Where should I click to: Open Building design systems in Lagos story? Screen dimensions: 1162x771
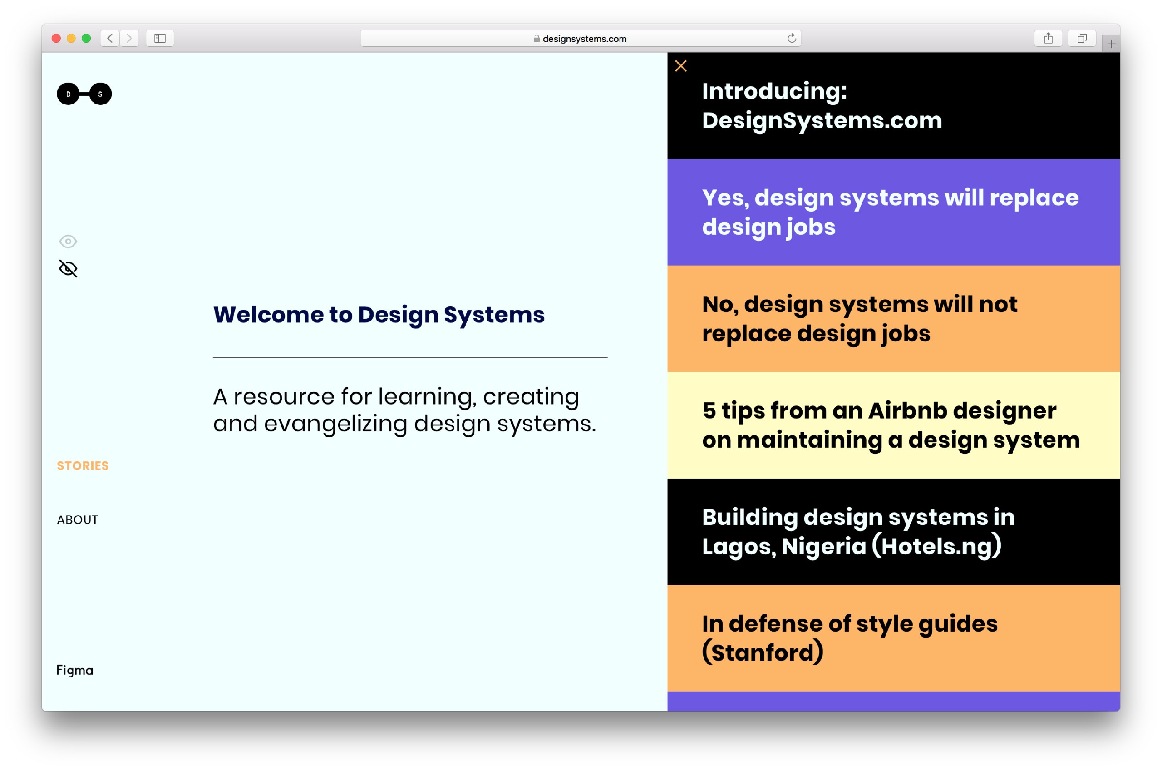coord(894,532)
